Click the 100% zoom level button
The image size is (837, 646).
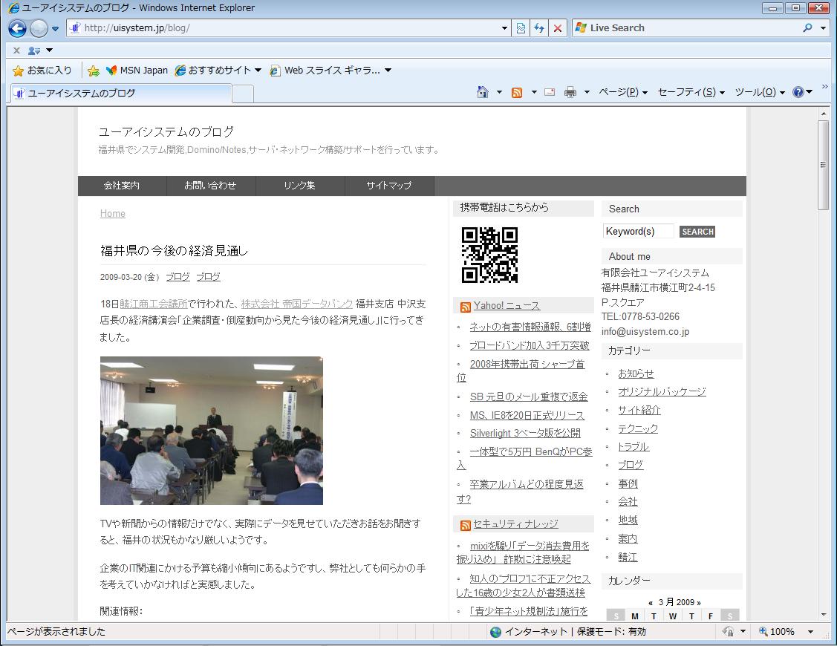tap(777, 632)
